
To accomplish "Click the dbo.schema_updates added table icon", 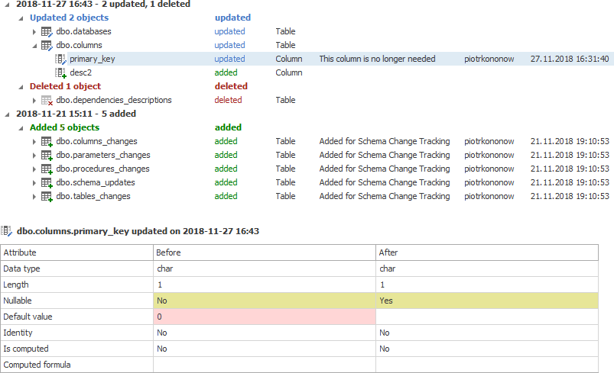I will point(47,183).
